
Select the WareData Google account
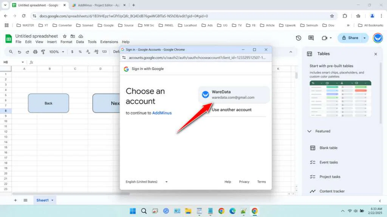click(x=233, y=94)
